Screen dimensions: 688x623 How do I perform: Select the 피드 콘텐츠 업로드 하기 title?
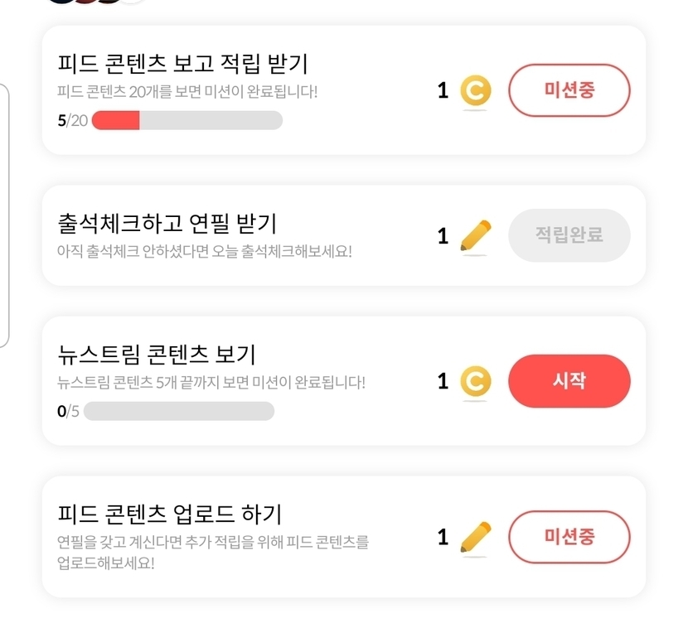(170, 514)
